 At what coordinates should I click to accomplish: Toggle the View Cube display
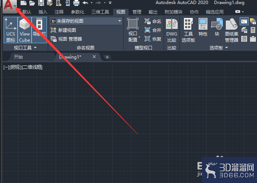pyautogui.click(x=25, y=30)
